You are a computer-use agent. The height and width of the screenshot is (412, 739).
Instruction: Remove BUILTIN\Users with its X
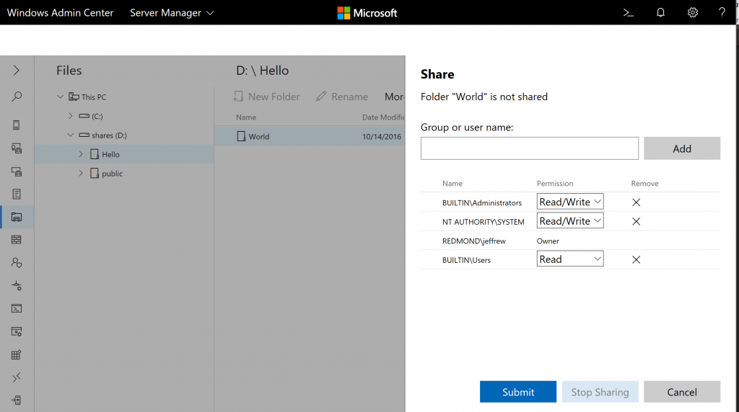636,259
